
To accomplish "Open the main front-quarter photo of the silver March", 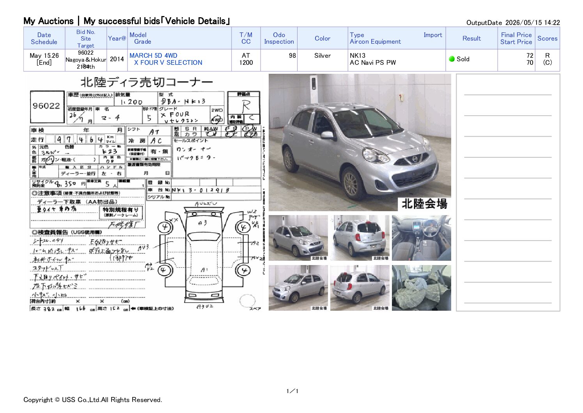I will [x=360, y=142].
